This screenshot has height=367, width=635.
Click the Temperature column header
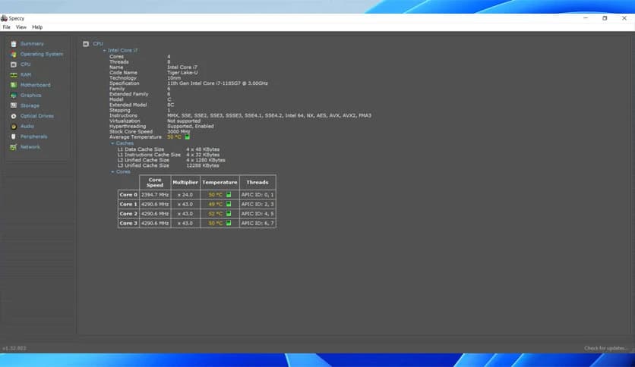[x=220, y=182]
